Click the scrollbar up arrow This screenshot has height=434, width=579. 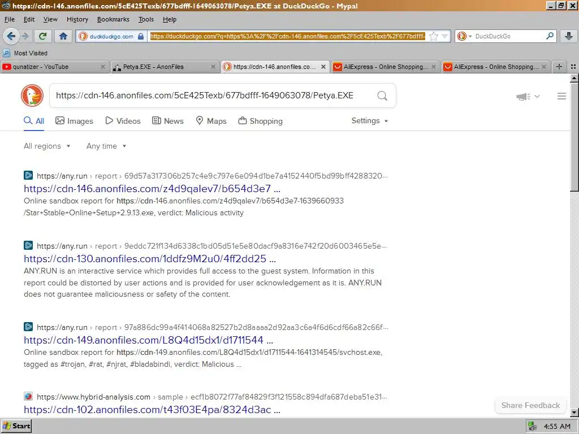pyautogui.click(x=574, y=78)
